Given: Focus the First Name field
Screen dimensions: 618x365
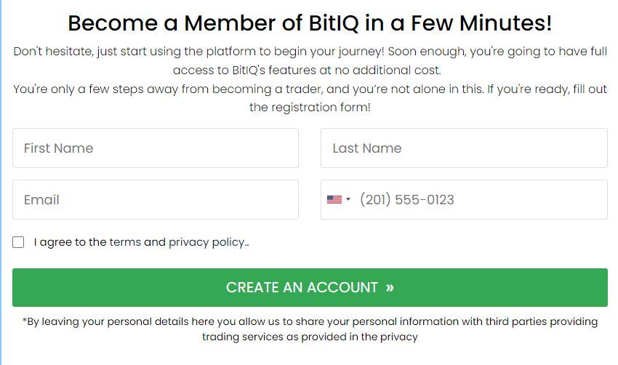Looking at the screenshot, I should click(x=156, y=148).
